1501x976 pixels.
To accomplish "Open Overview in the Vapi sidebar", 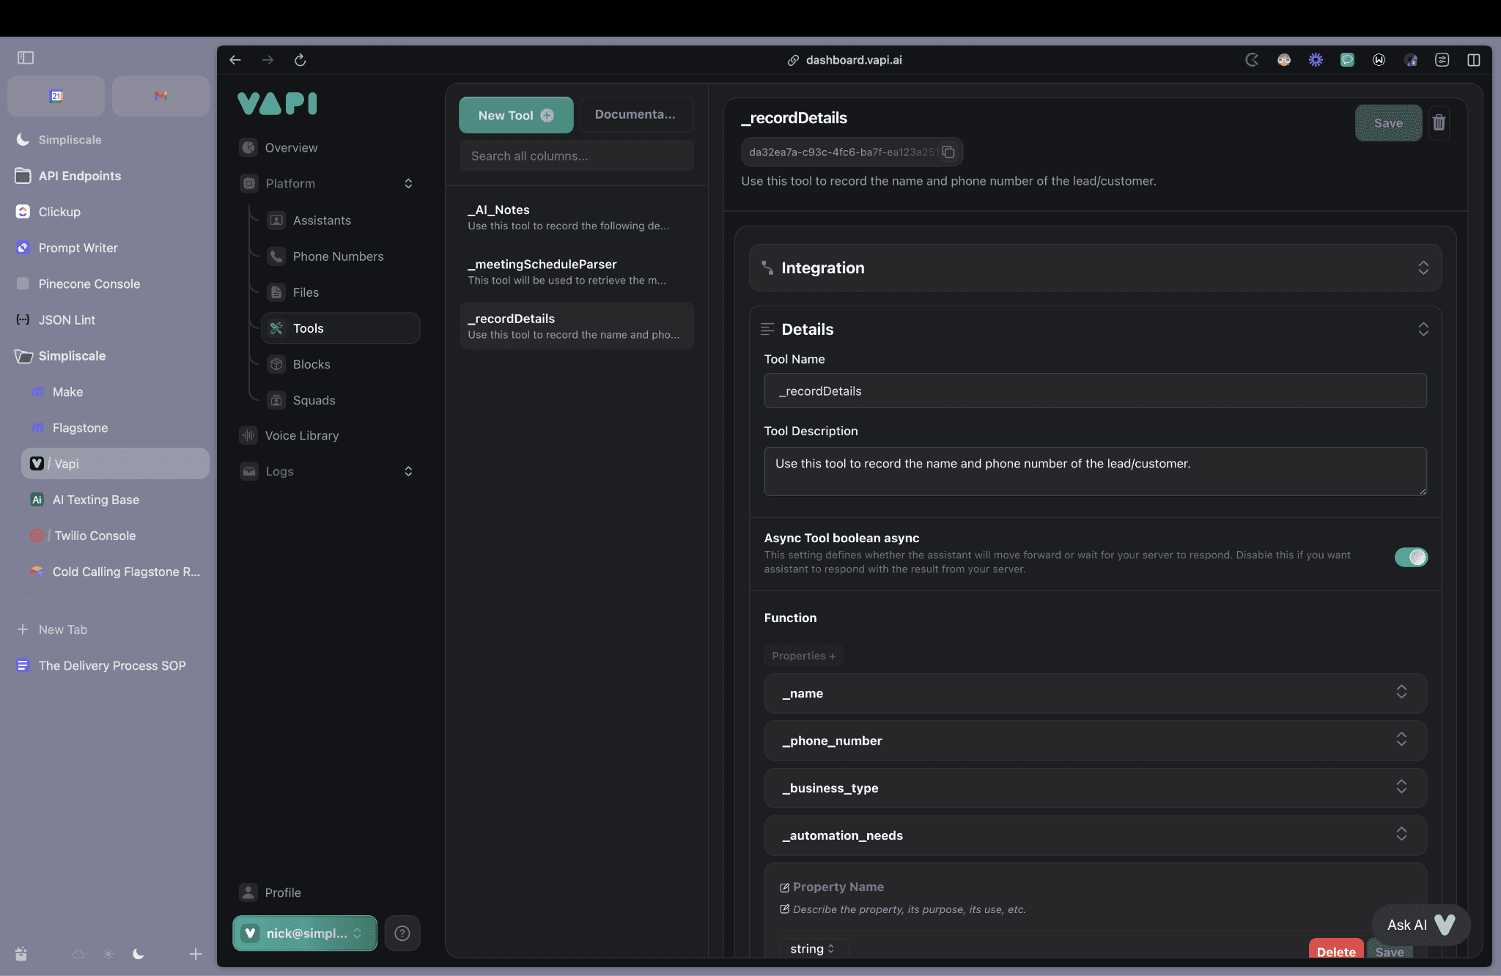I will [291, 147].
